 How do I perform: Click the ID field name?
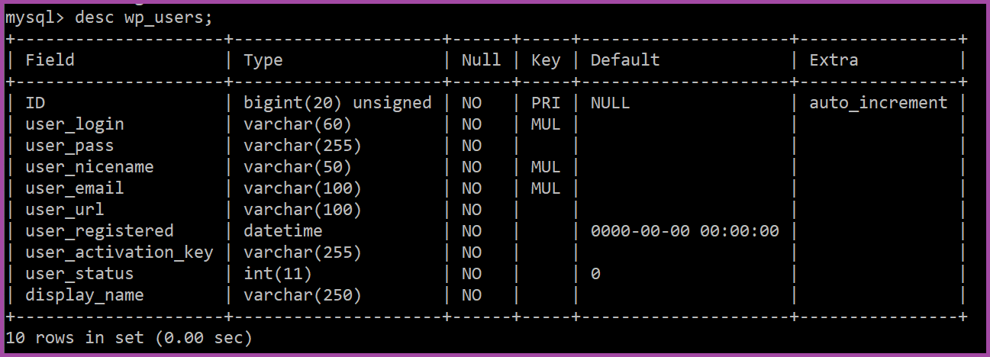pos(35,103)
